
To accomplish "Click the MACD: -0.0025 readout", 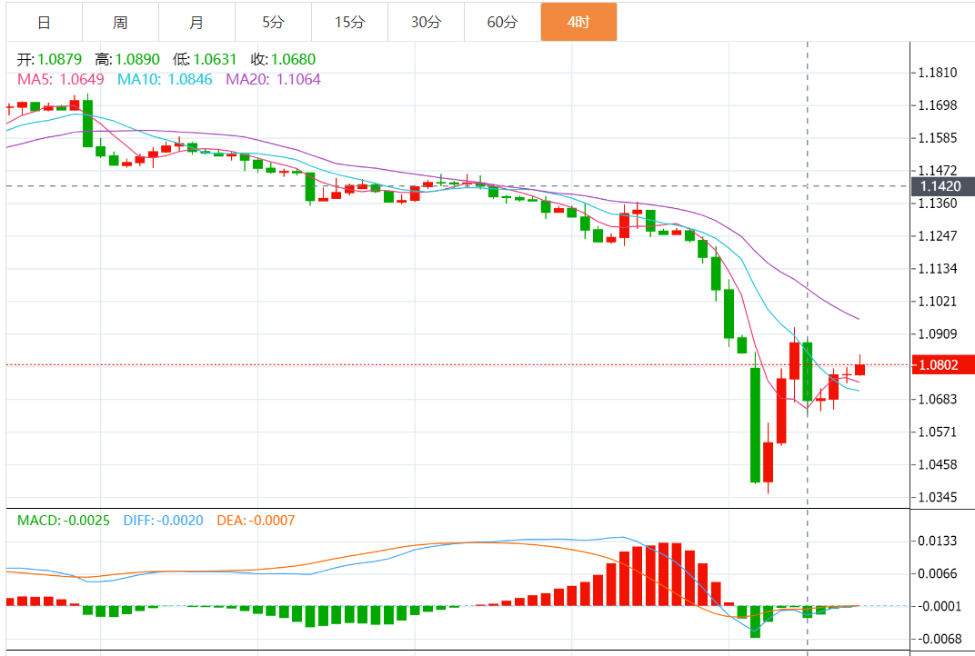I will [64, 521].
